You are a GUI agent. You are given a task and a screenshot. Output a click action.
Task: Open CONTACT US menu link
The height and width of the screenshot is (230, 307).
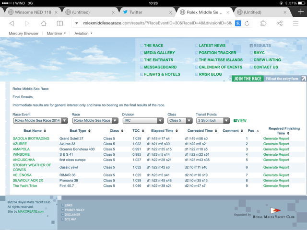click(265, 67)
